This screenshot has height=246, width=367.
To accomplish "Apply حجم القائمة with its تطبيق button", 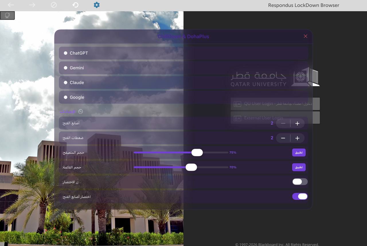I will (x=299, y=167).
